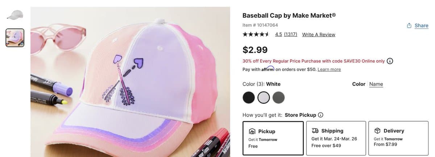Choose Shipping, free over $49
The width and height of the screenshot is (435, 157).
tap(336, 138)
